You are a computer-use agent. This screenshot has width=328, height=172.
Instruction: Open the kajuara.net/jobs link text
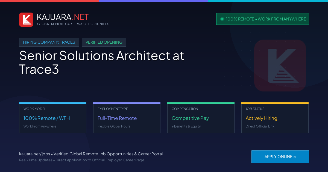pyautogui.click(x=34, y=154)
